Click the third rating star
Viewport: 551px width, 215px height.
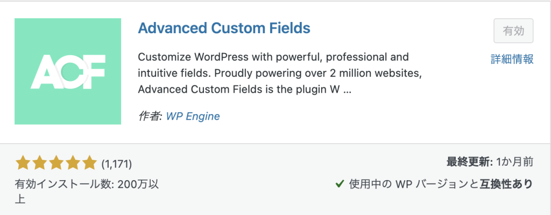56,163
